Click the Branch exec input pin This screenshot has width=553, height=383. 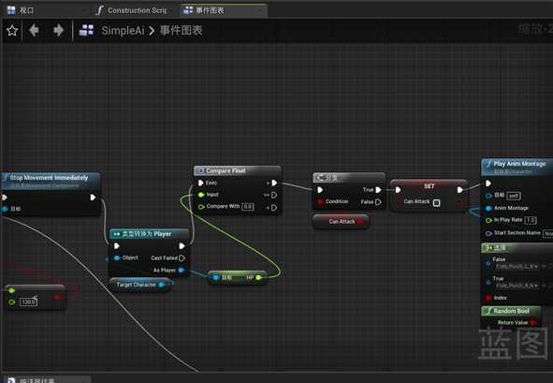pos(320,190)
